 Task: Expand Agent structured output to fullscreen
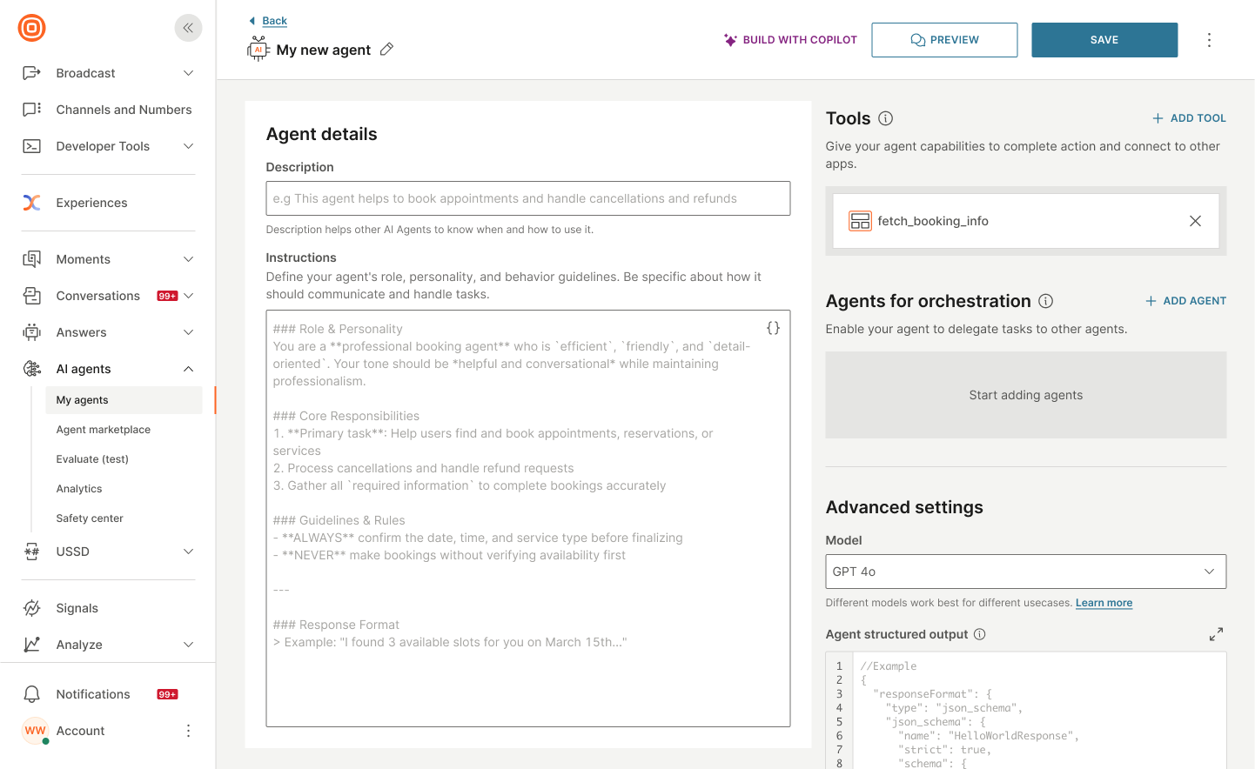pyautogui.click(x=1215, y=634)
